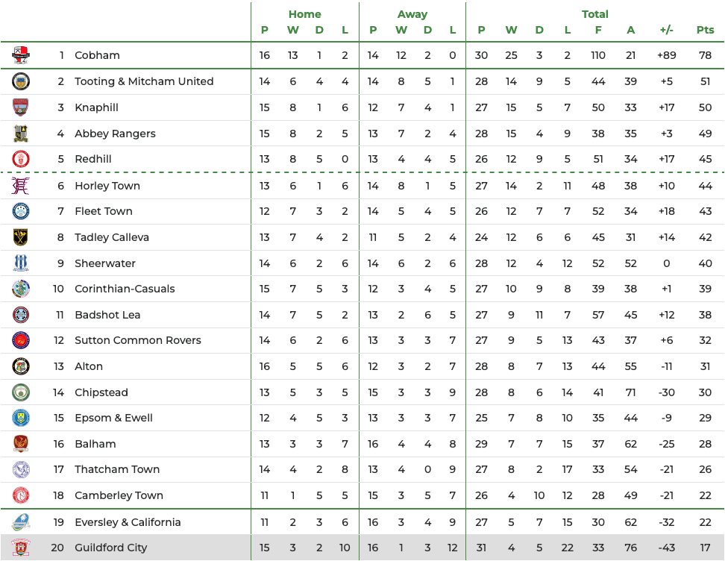Click the Home section header
The width and height of the screenshot is (725, 561).
click(304, 14)
